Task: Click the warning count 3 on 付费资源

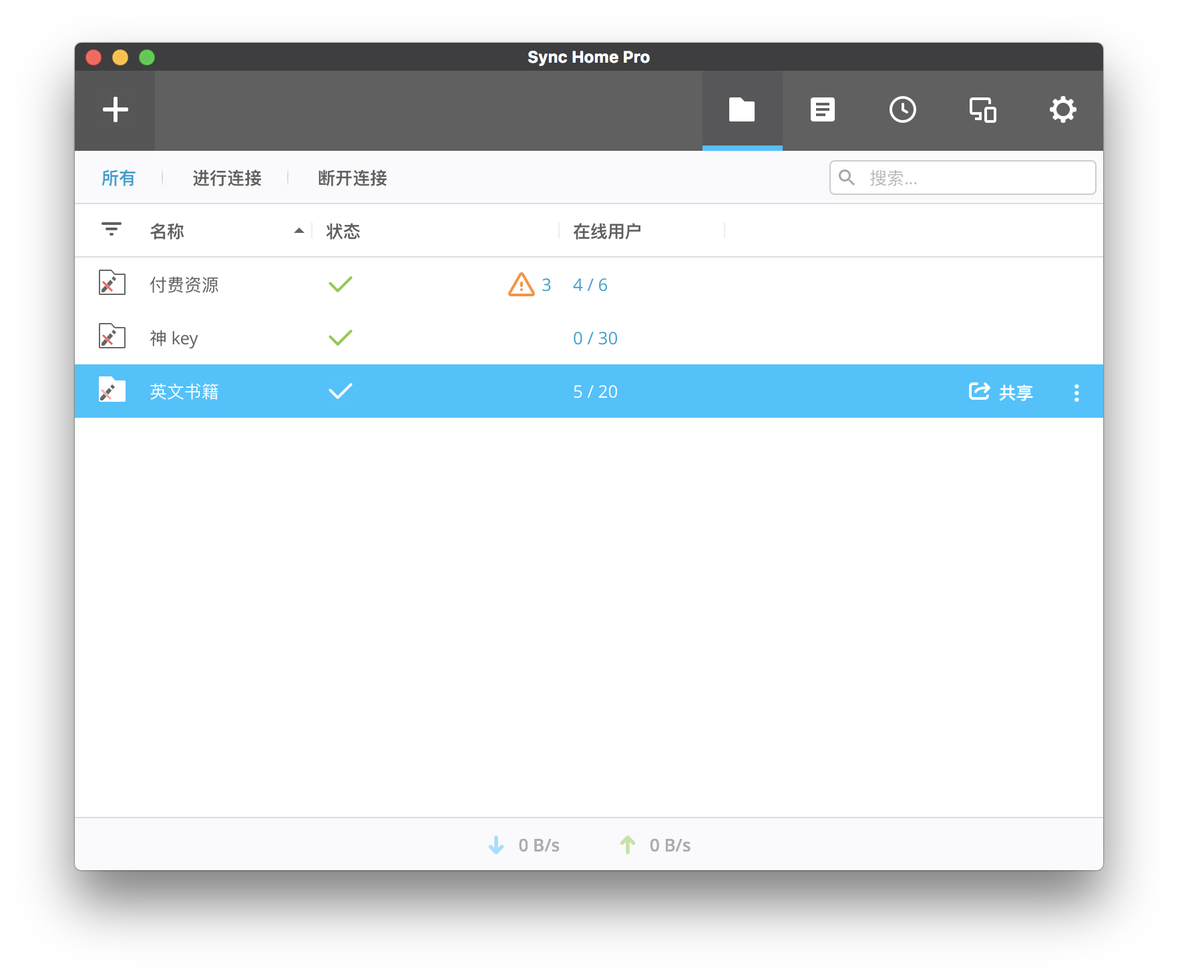Action: pyautogui.click(x=546, y=285)
